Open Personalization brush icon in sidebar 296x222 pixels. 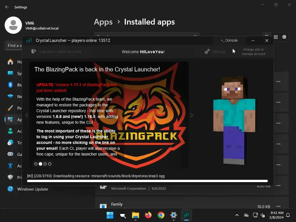pos(10,108)
